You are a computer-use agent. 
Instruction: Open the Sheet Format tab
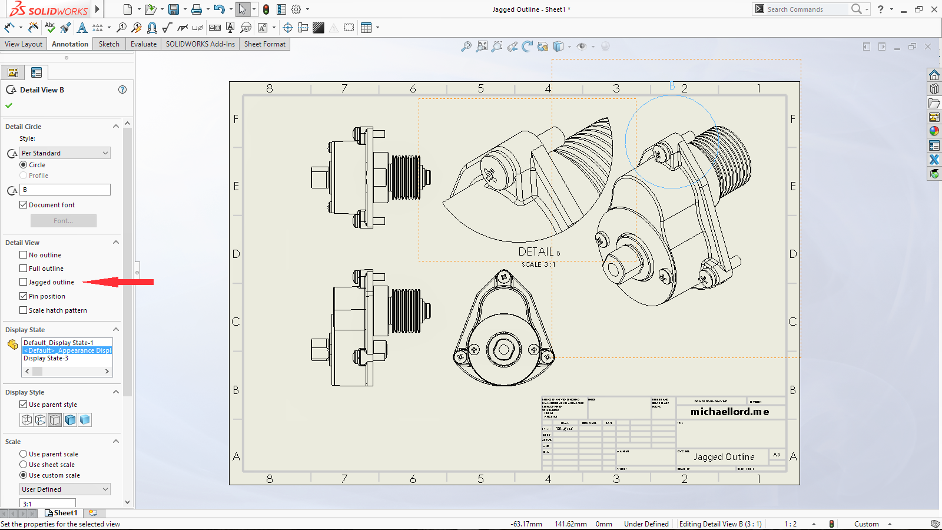click(264, 44)
